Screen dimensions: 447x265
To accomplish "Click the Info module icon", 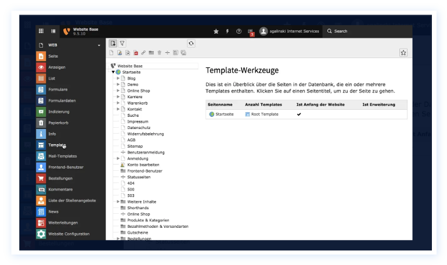I will 41,134.
